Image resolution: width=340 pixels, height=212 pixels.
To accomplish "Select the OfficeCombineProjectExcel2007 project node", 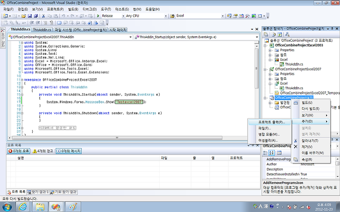I will point(297,69).
